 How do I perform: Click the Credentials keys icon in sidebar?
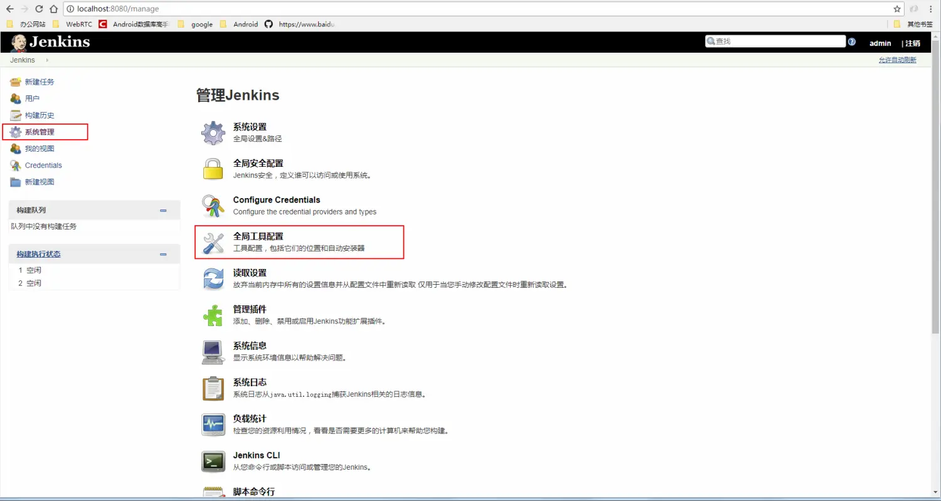point(16,166)
